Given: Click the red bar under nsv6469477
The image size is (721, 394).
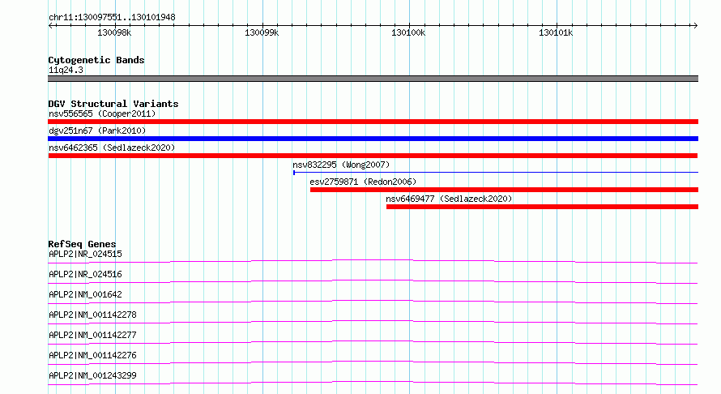Looking at the screenshot, I should tap(542, 207).
